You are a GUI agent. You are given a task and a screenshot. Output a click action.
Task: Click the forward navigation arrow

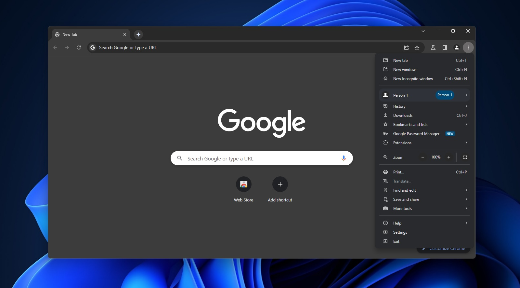coord(67,48)
